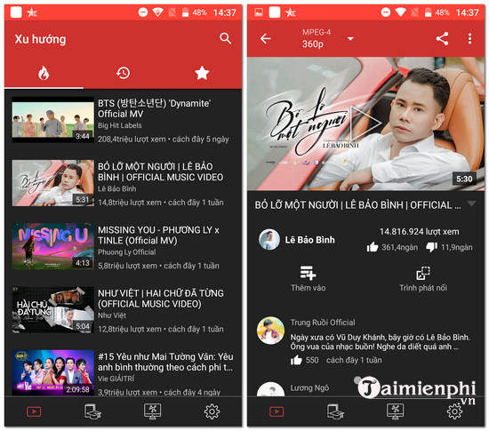Tap the battery icon in left status bar

pyautogui.click(x=185, y=12)
